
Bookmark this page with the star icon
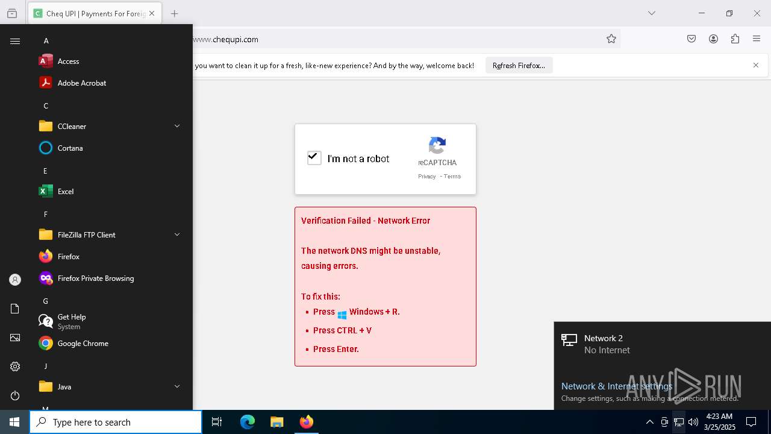pyautogui.click(x=611, y=39)
